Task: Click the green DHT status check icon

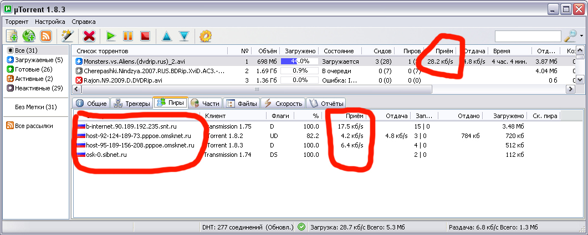Action: (301, 227)
